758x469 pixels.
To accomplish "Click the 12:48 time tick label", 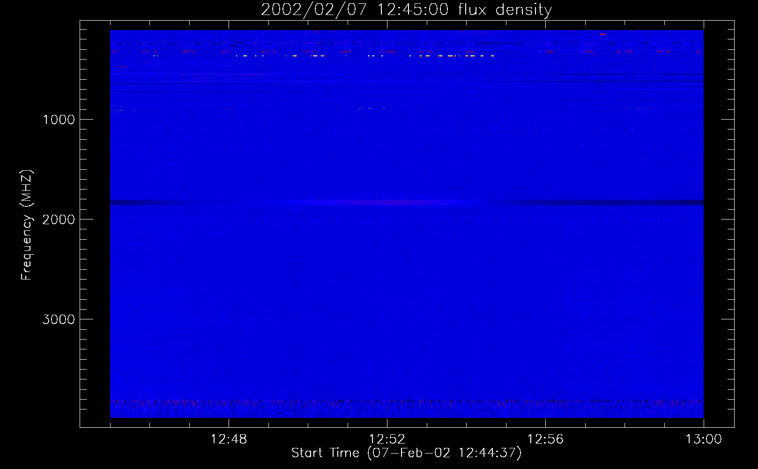I will tap(229, 439).
